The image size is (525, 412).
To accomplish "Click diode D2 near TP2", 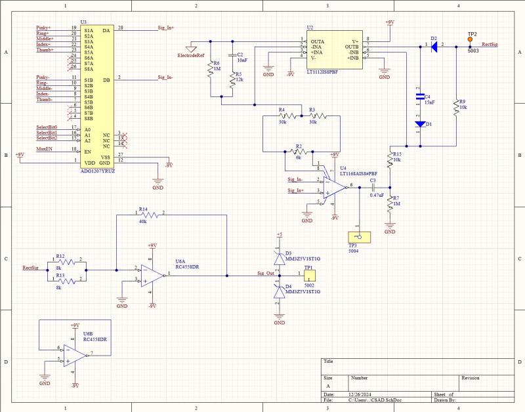I will (434, 45).
